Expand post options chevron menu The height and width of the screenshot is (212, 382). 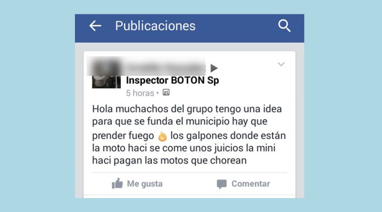(x=281, y=64)
